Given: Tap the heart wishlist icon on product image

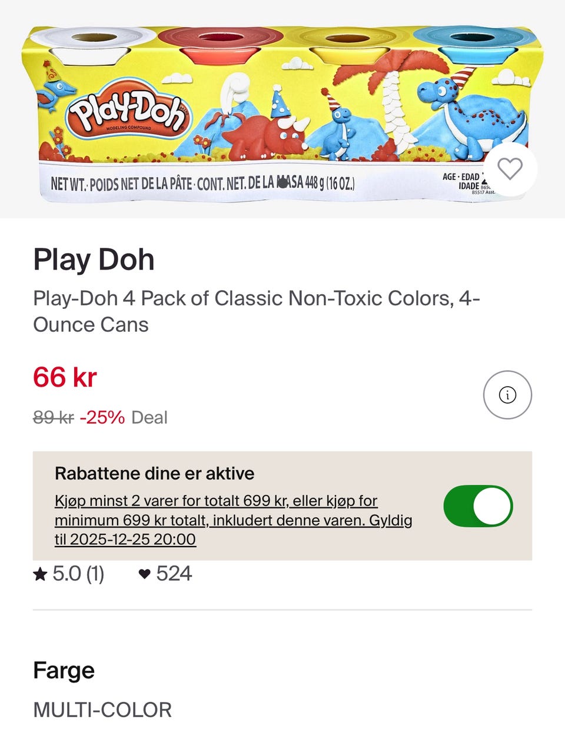Looking at the screenshot, I should 510,169.
